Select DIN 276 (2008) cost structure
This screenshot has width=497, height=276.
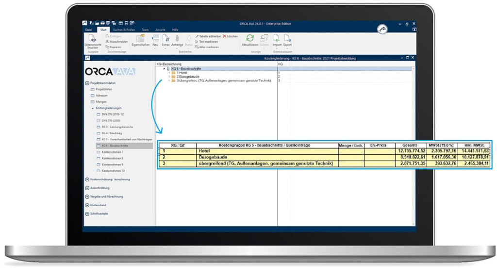coord(111,120)
